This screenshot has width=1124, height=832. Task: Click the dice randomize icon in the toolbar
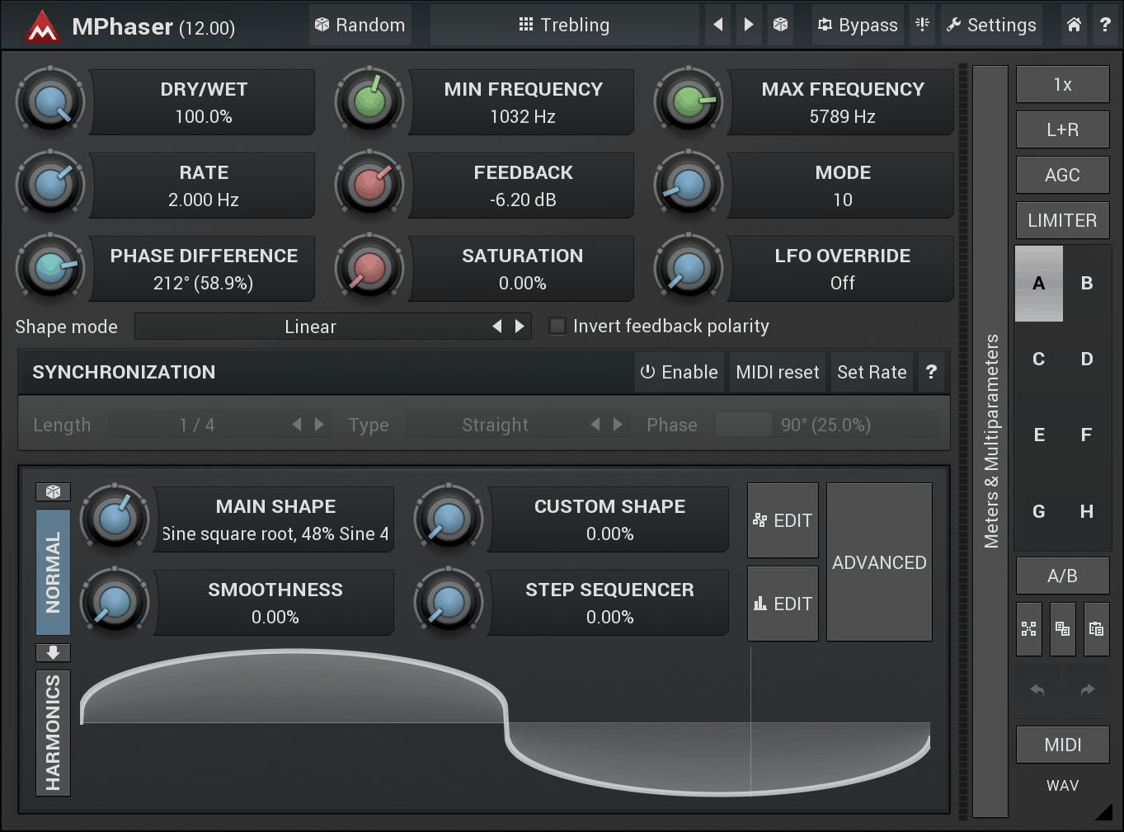(x=780, y=25)
